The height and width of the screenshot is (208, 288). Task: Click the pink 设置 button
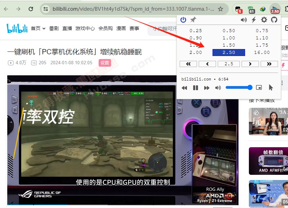tap(105, 63)
